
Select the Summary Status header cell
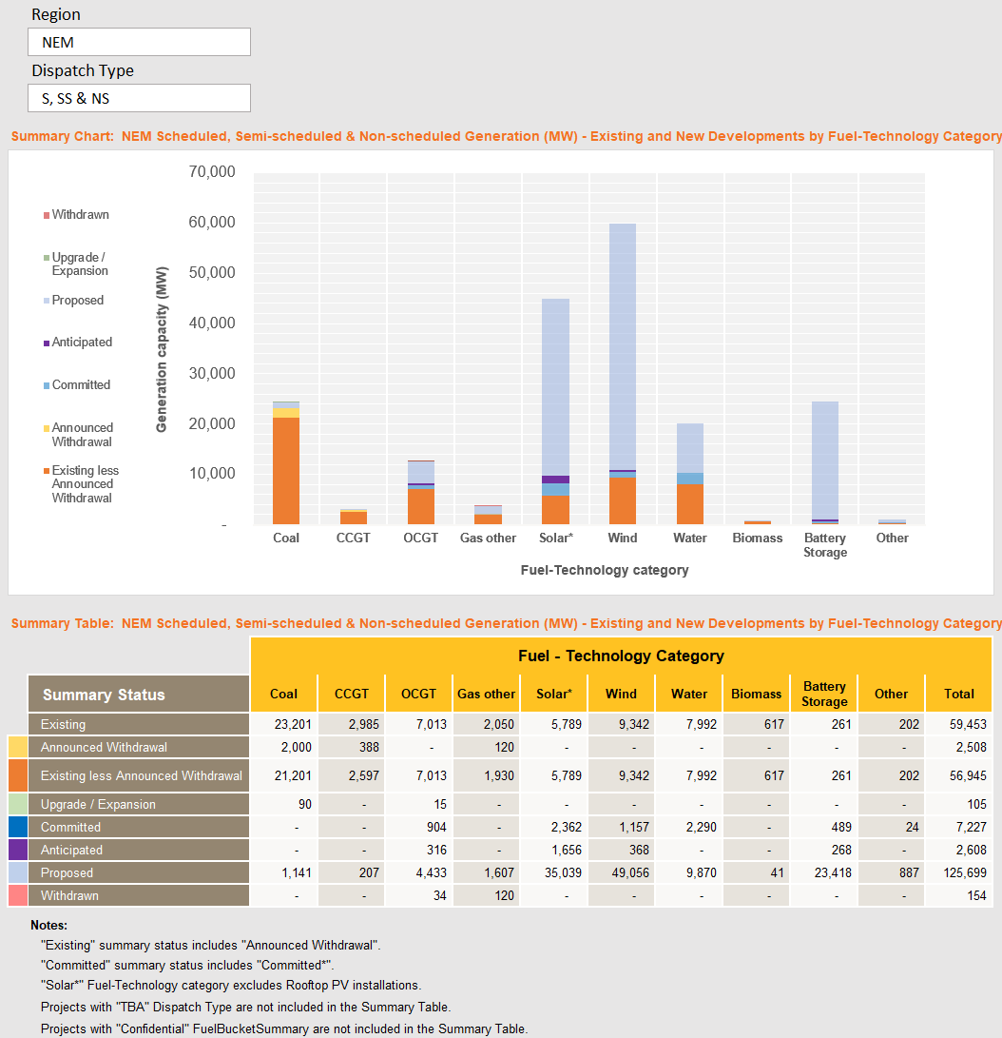click(x=139, y=695)
